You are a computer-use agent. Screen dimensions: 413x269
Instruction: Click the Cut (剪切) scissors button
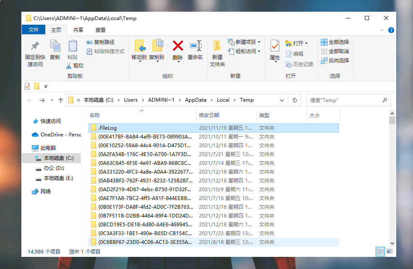[x=75, y=66]
